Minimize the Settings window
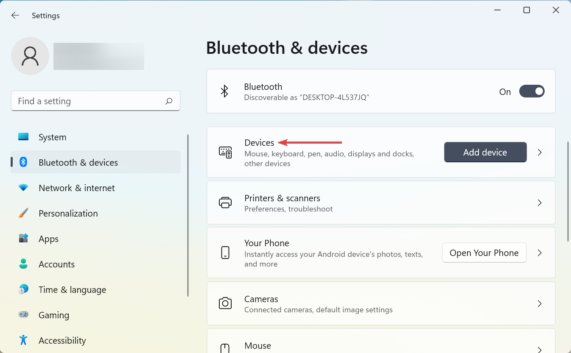This screenshot has height=353, width=571. [x=497, y=10]
